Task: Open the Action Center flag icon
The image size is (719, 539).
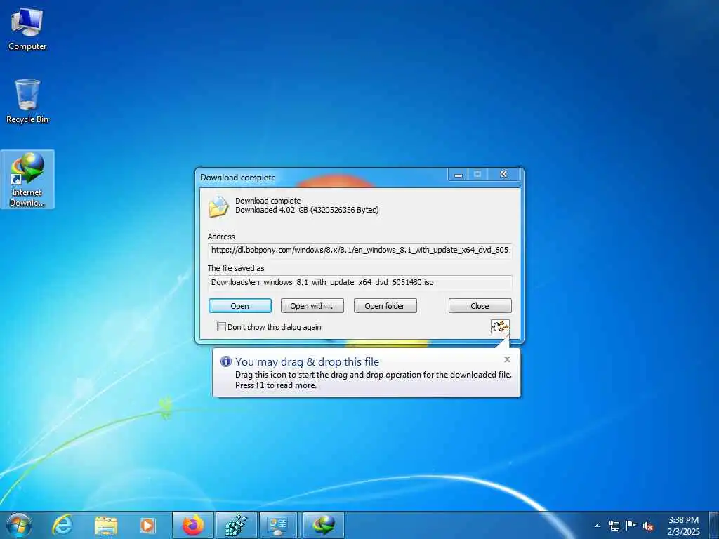Action: pos(631,525)
